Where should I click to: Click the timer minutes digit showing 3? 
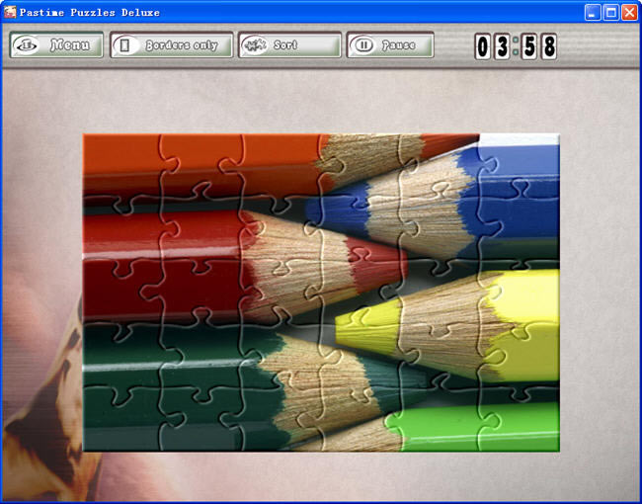pos(503,46)
